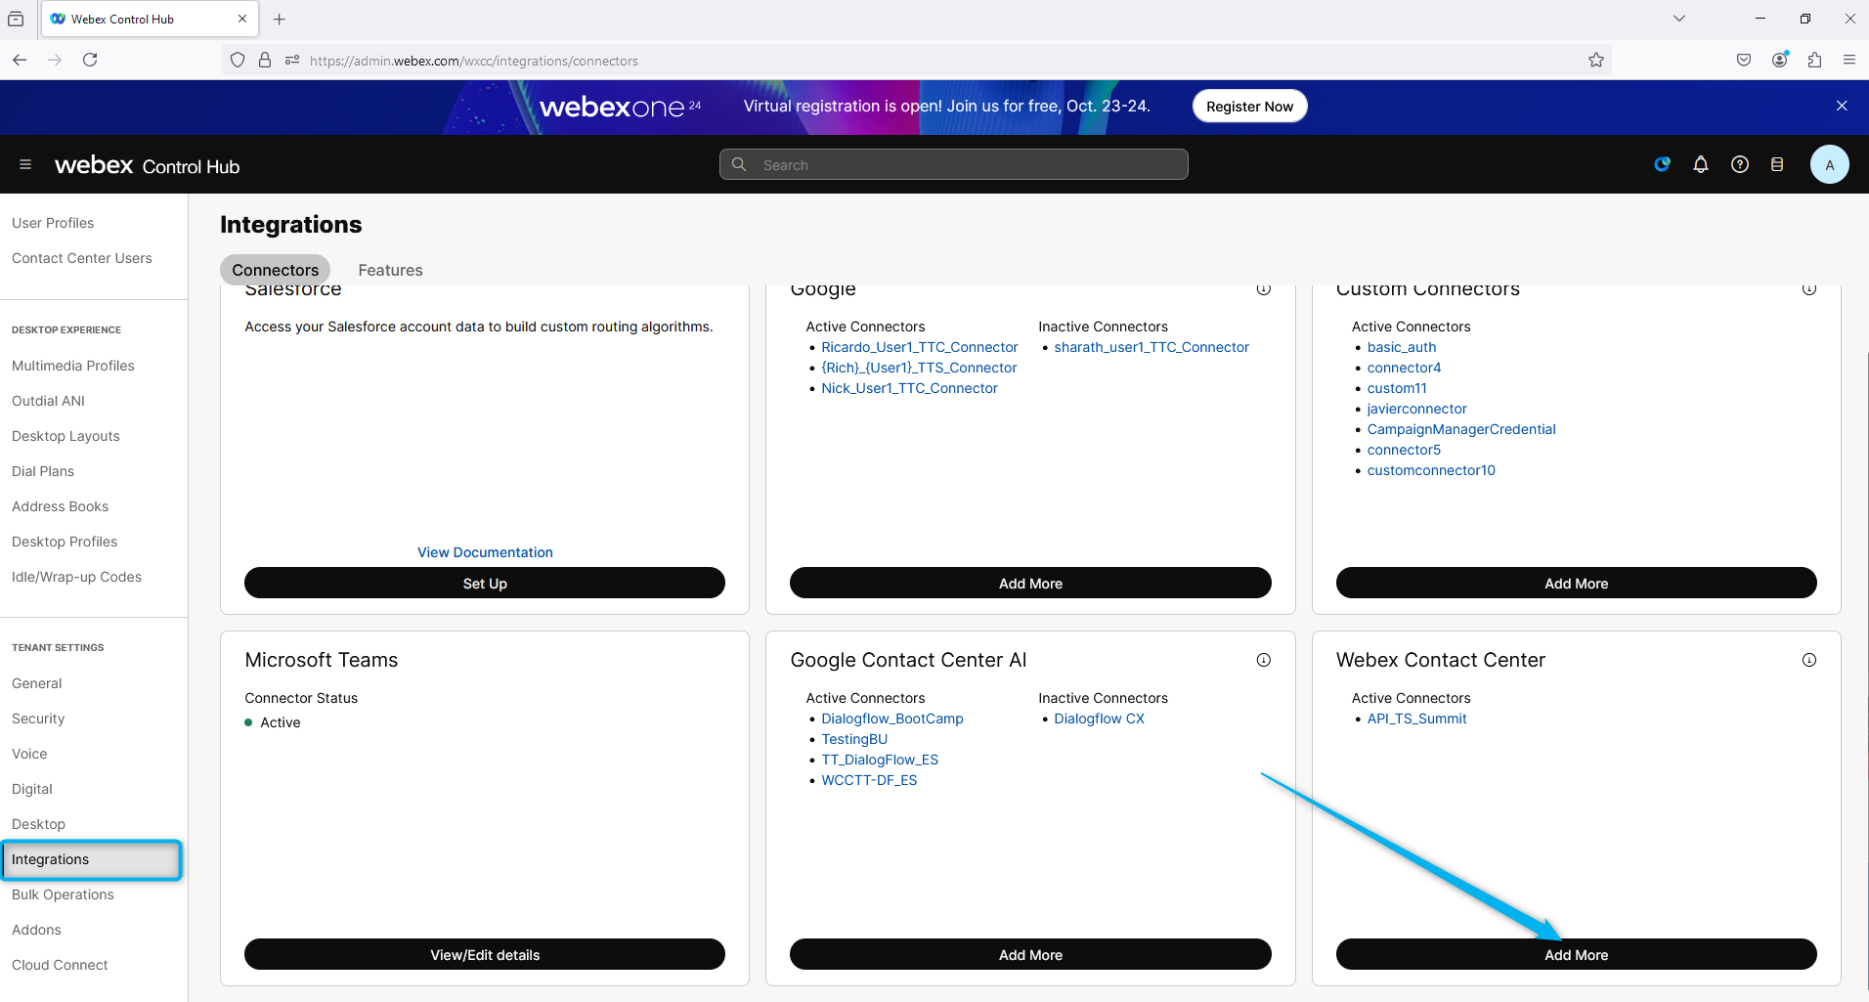Open Multimedia Profiles in sidebar
The image size is (1869, 1002).
pos(73,366)
